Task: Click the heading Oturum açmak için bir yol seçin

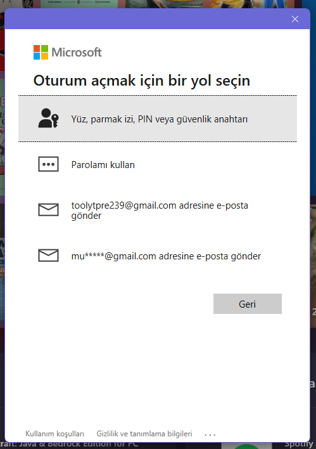Action: [x=142, y=81]
